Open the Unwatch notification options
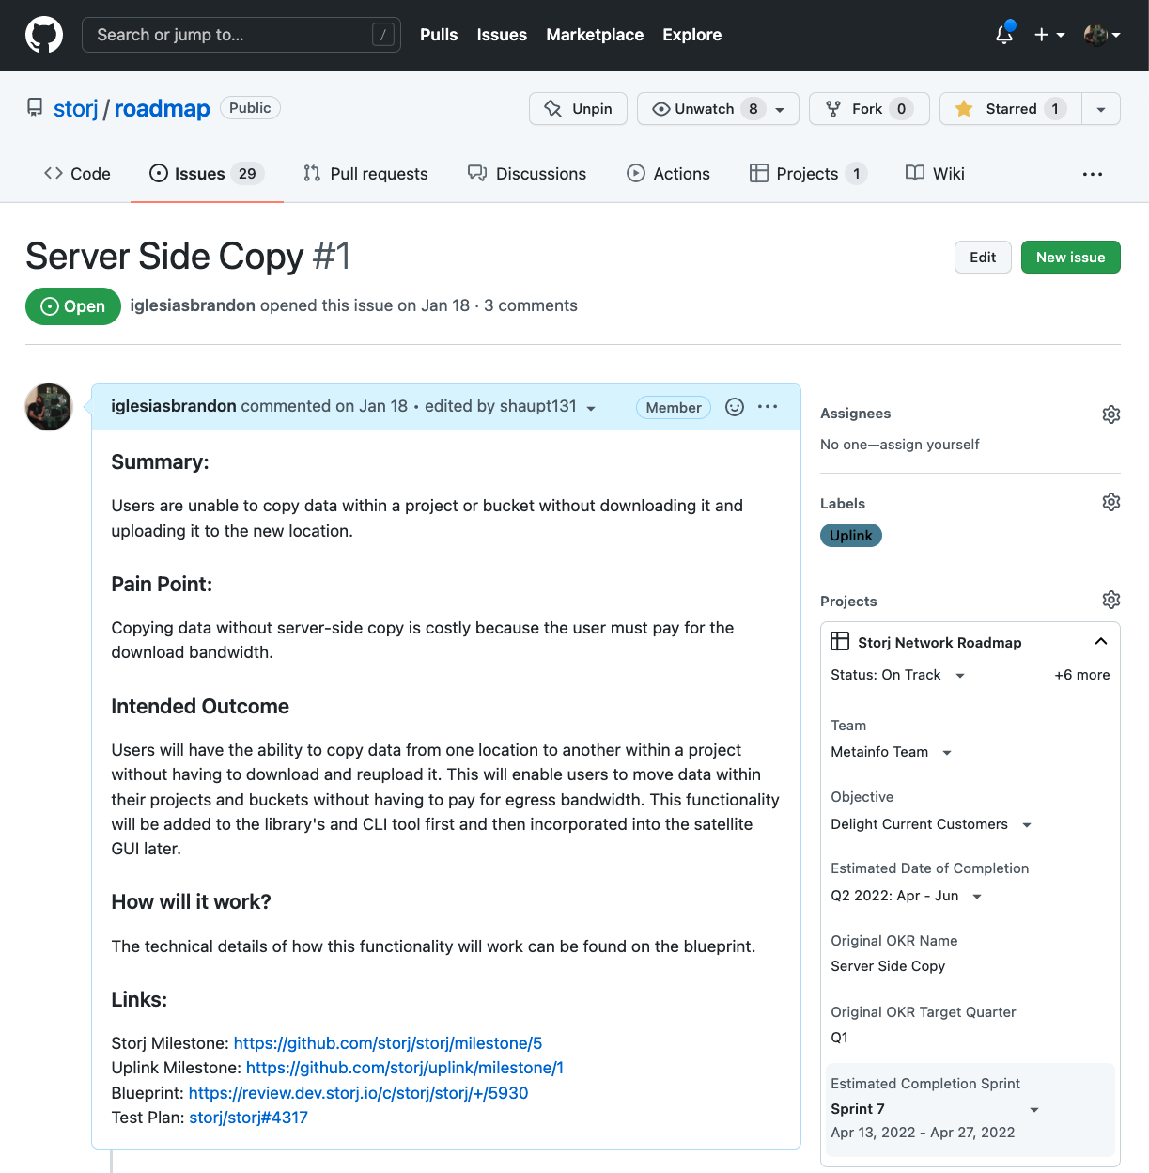 click(718, 109)
